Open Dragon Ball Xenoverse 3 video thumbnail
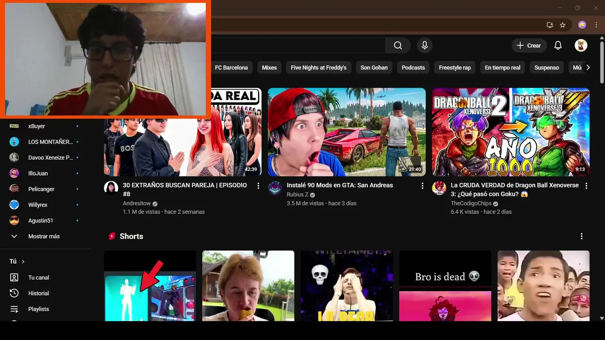This screenshot has height=340, width=605. click(510, 132)
